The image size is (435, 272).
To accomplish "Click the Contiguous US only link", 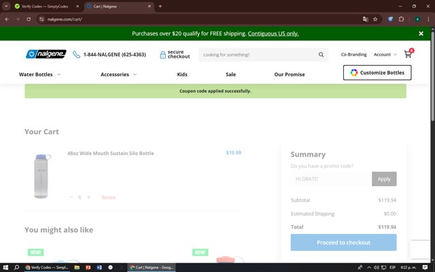I will 273,33.
